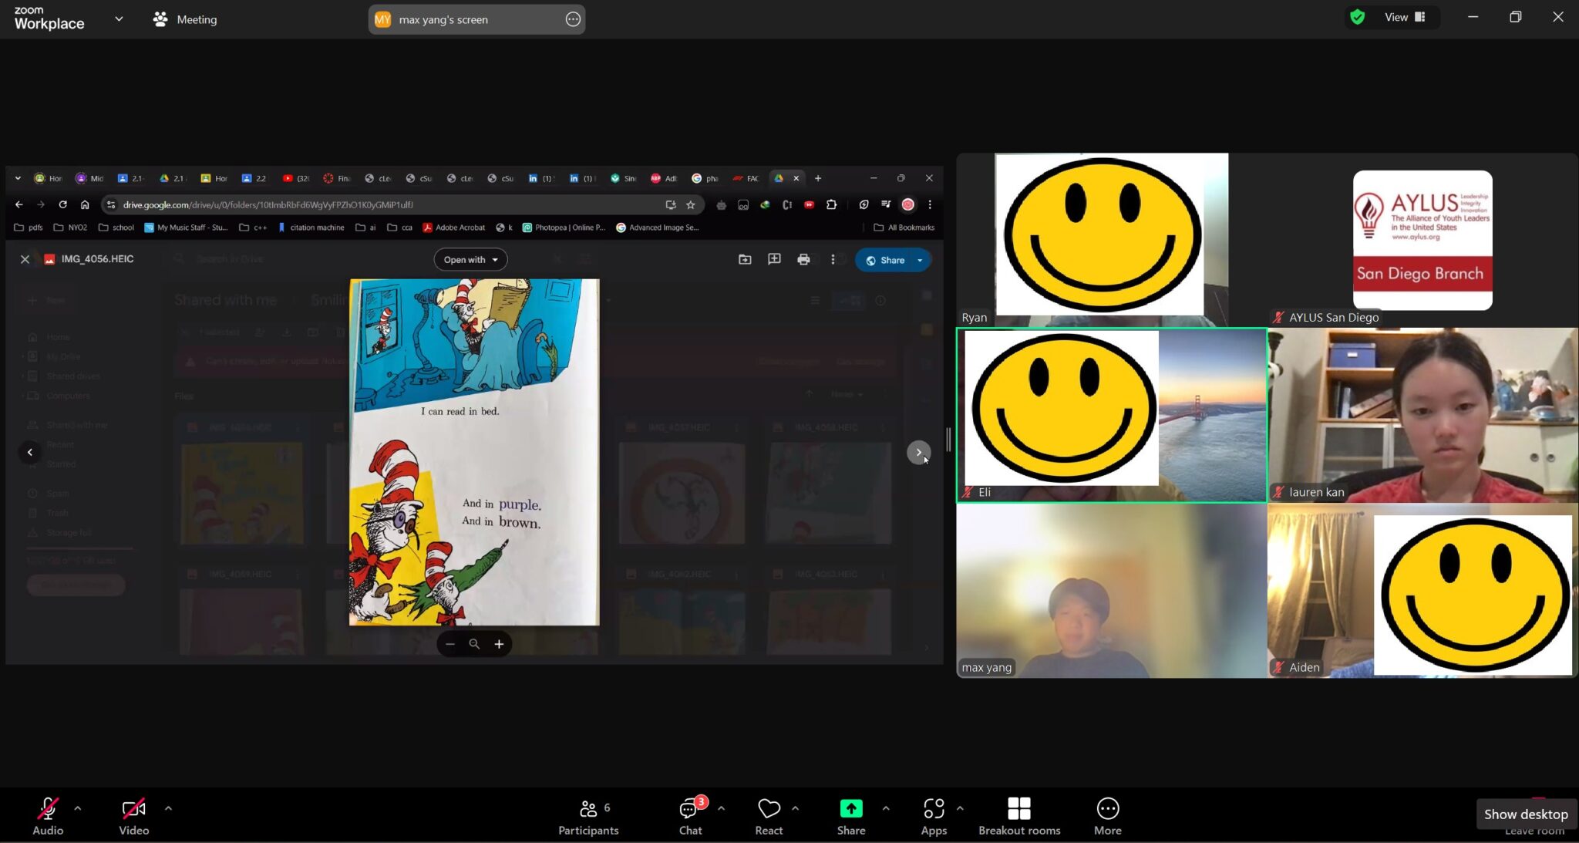Open 'NYO2' bookmarks folder
1579x843 pixels.
[70, 228]
